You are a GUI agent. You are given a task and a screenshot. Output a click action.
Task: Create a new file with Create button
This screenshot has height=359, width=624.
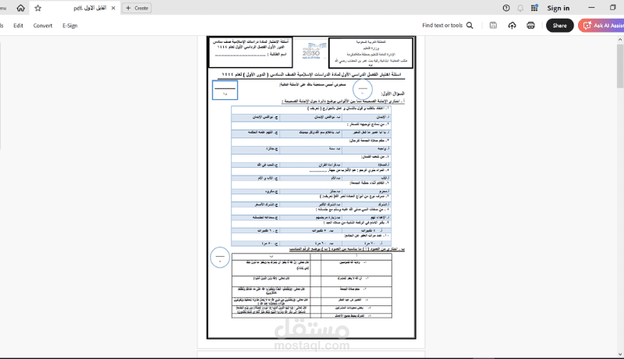(x=136, y=8)
